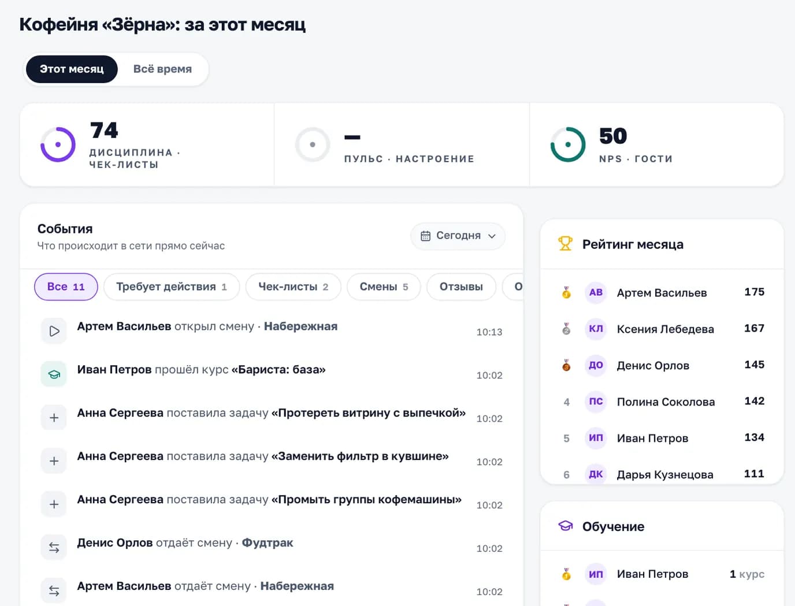Viewport: 795px width, 606px height.
Task: Open the Сегодня date dropdown
Action: 458,236
